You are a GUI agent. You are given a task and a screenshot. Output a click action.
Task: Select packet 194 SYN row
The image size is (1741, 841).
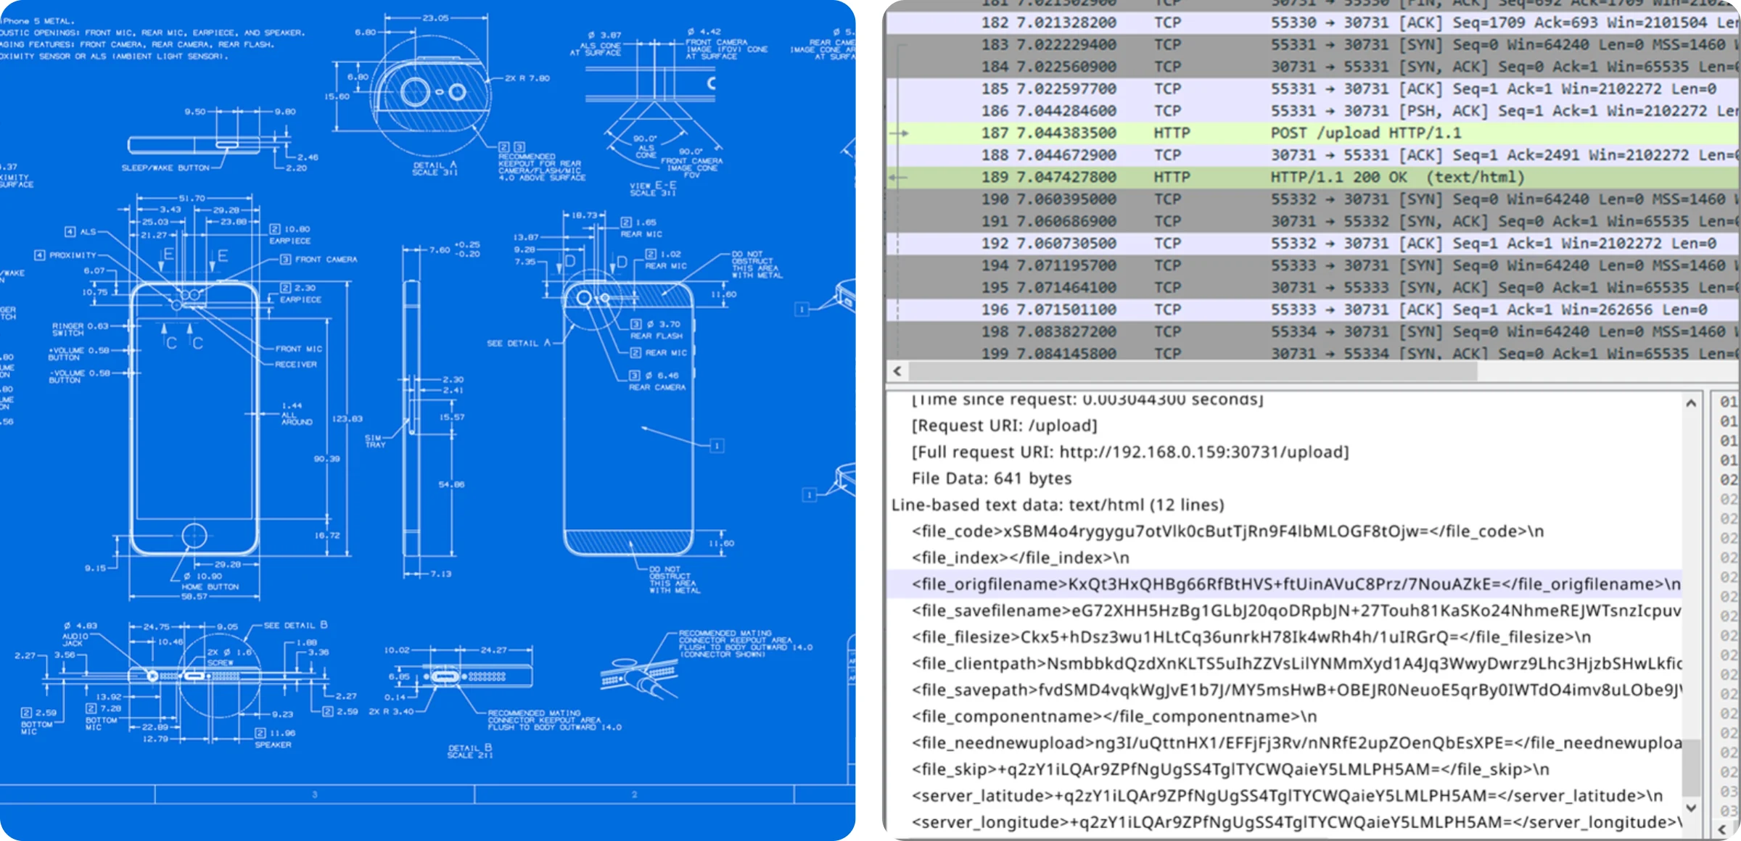tap(1313, 265)
